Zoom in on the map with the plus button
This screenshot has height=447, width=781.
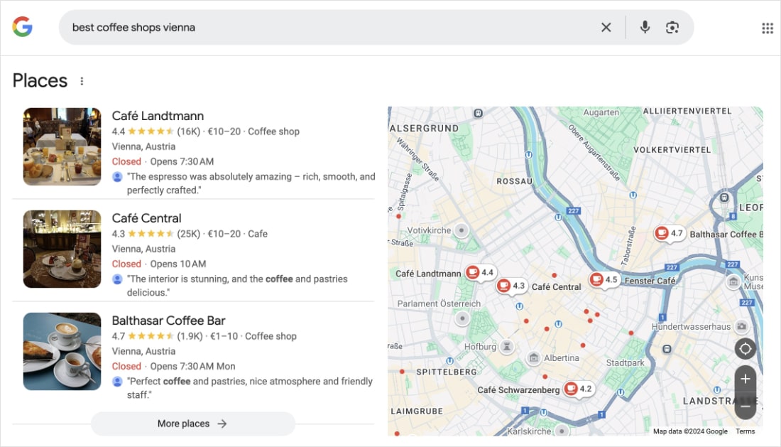[745, 379]
